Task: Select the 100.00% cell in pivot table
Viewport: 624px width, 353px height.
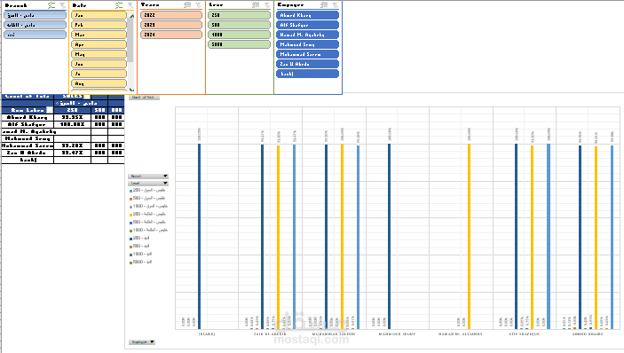Action: coord(73,124)
